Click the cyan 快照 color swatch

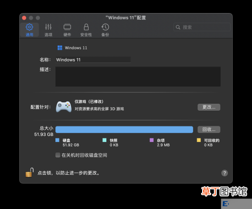coord(104,140)
